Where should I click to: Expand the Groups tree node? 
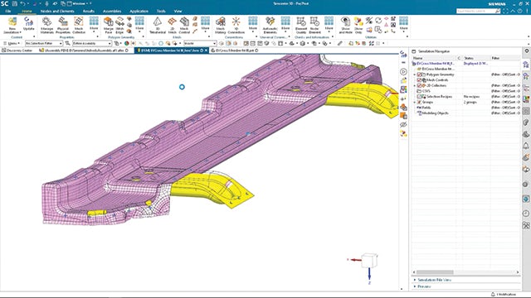415,102
